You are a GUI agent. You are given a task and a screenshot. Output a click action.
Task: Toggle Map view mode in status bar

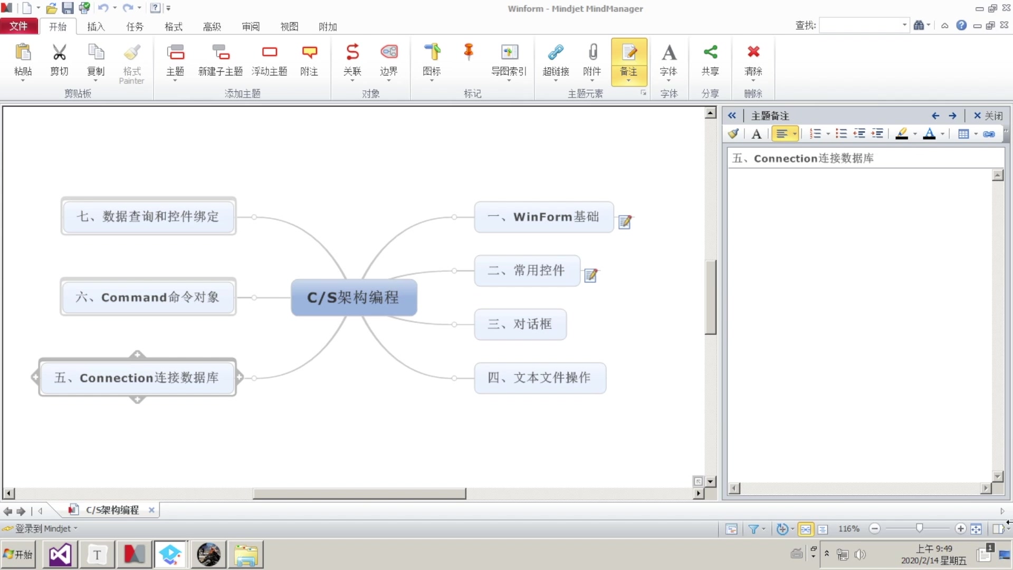tap(806, 529)
